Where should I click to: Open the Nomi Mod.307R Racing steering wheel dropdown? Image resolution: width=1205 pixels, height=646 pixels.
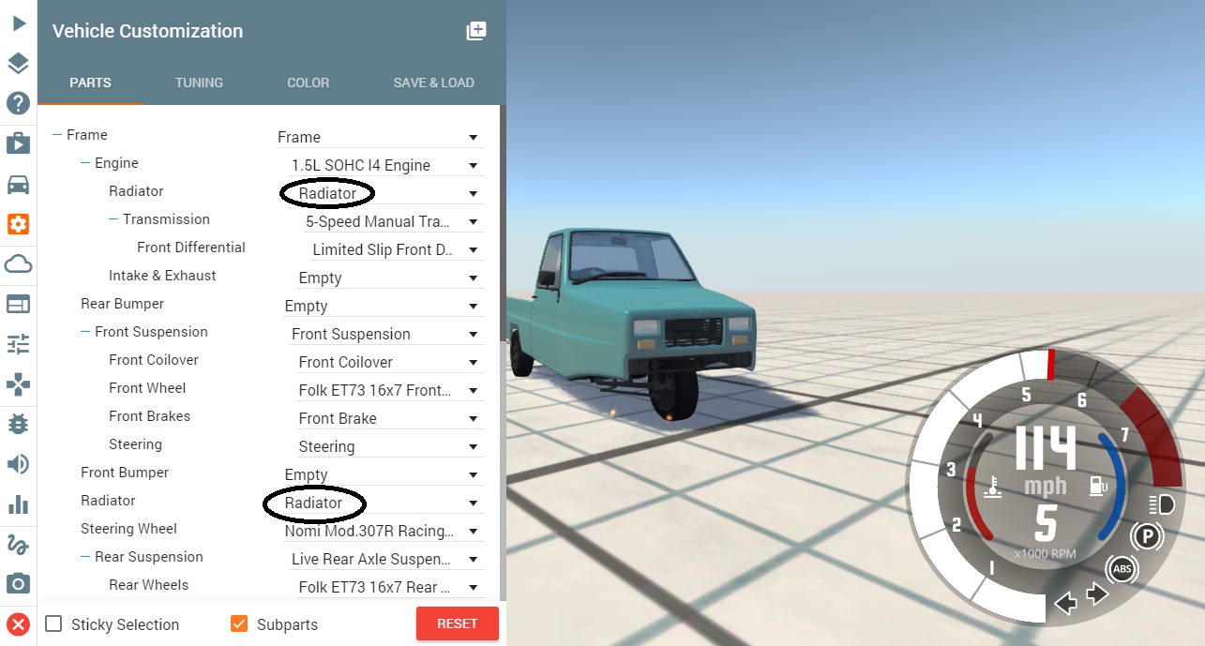(x=384, y=531)
